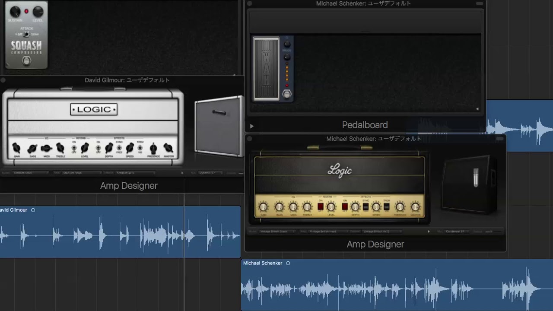This screenshot has height=311, width=553.
Task: Click the Gain knob on Vintage British amp
Action: [264, 207]
